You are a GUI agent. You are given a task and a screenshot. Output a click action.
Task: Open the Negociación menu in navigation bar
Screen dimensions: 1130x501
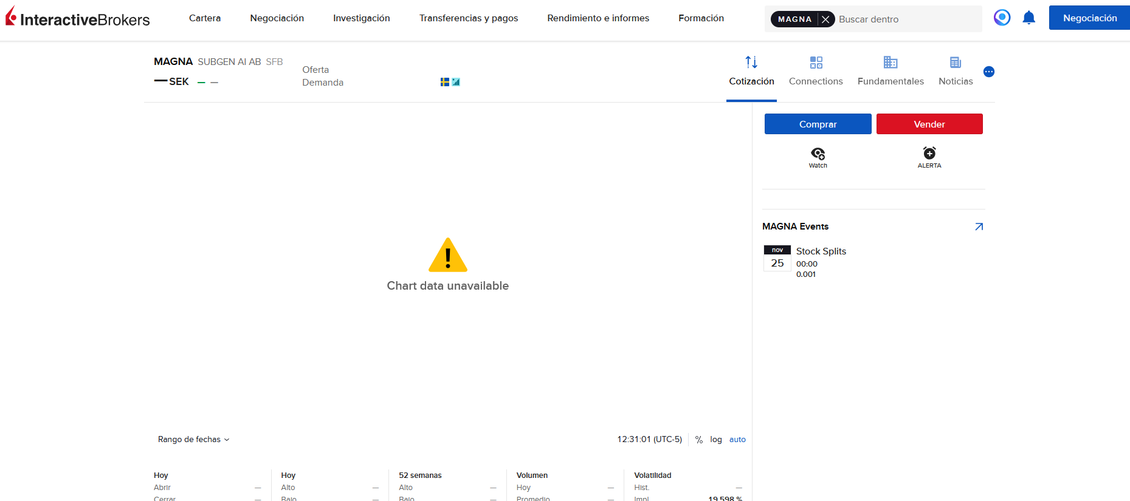point(277,18)
